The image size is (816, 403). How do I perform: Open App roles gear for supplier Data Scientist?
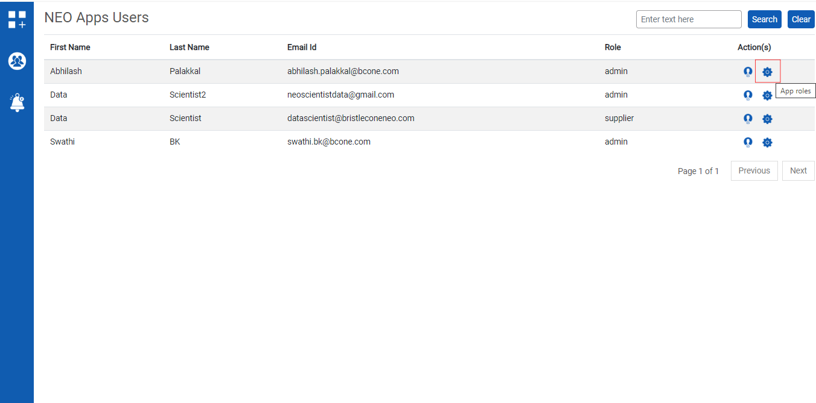pyautogui.click(x=767, y=119)
